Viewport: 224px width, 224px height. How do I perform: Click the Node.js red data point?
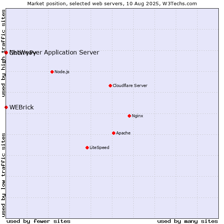click(x=52, y=72)
